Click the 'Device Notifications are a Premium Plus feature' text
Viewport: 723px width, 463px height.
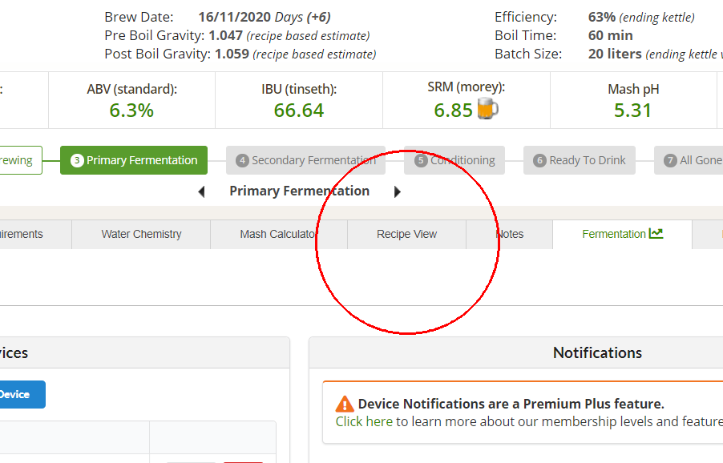[x=511, y=404]
